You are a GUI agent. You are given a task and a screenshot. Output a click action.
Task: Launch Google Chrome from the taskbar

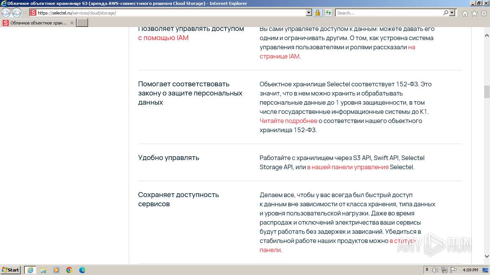(69, 270)
